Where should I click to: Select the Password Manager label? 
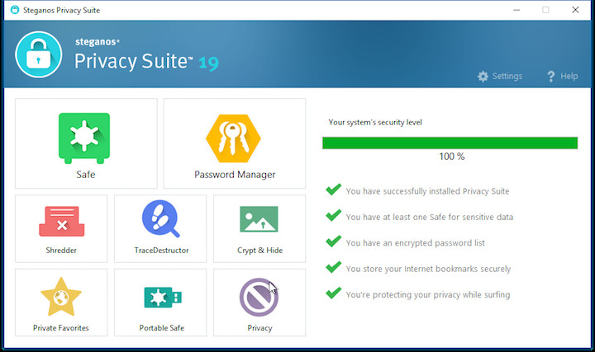coord(235,175)
